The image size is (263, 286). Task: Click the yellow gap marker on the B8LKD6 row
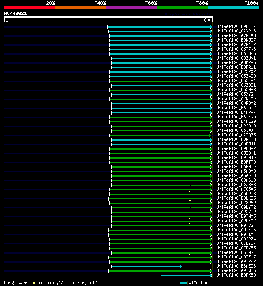(x=190, y=200)
